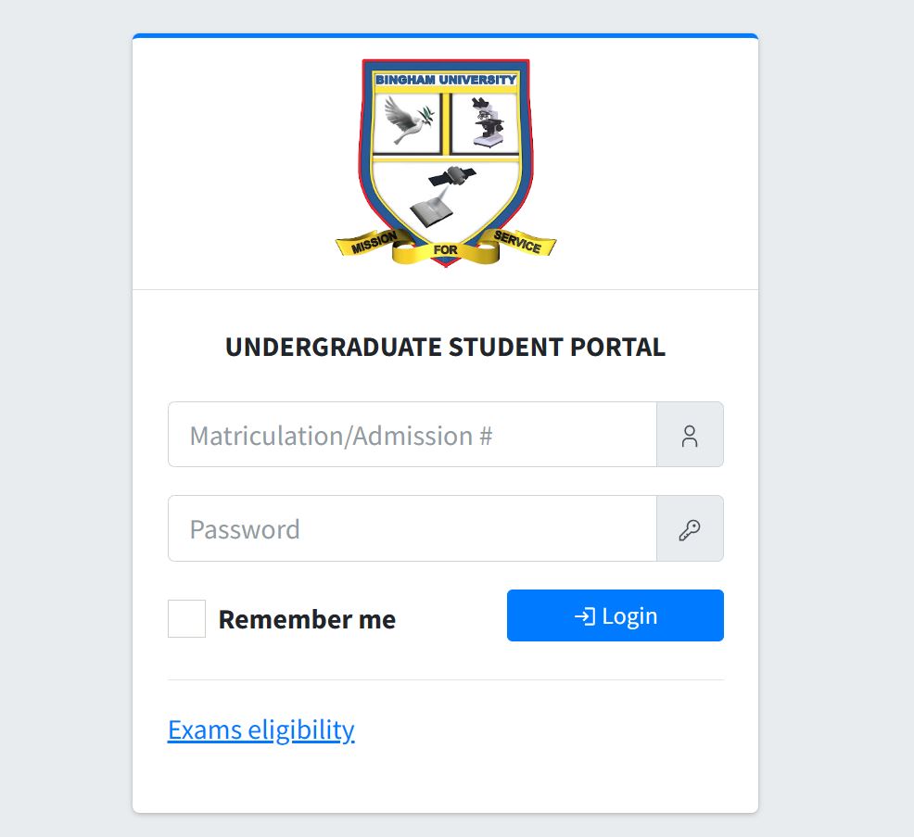Screen dimensions: 914x837
Task: Focus the Matriculation/Admission # input field
Action: click(412, 436)
